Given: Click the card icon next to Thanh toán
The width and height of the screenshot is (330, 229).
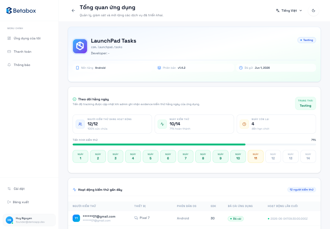Looking at the screenshot, I should [9, 51].
